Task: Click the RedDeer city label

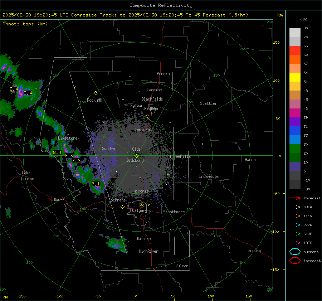Action: pyautogui.click(x=152, y=108)
